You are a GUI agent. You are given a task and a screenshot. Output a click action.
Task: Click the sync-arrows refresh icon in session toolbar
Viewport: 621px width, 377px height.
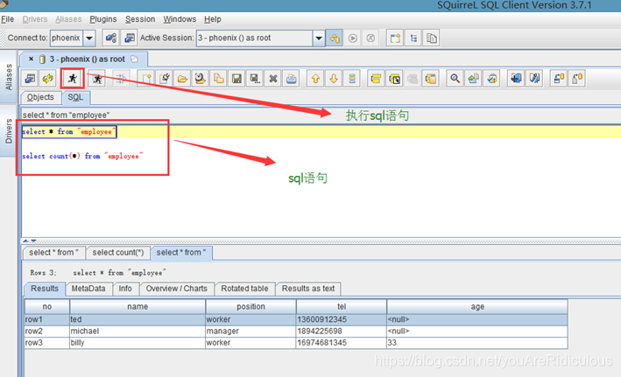pyautogui.click(x=48, y=79)
